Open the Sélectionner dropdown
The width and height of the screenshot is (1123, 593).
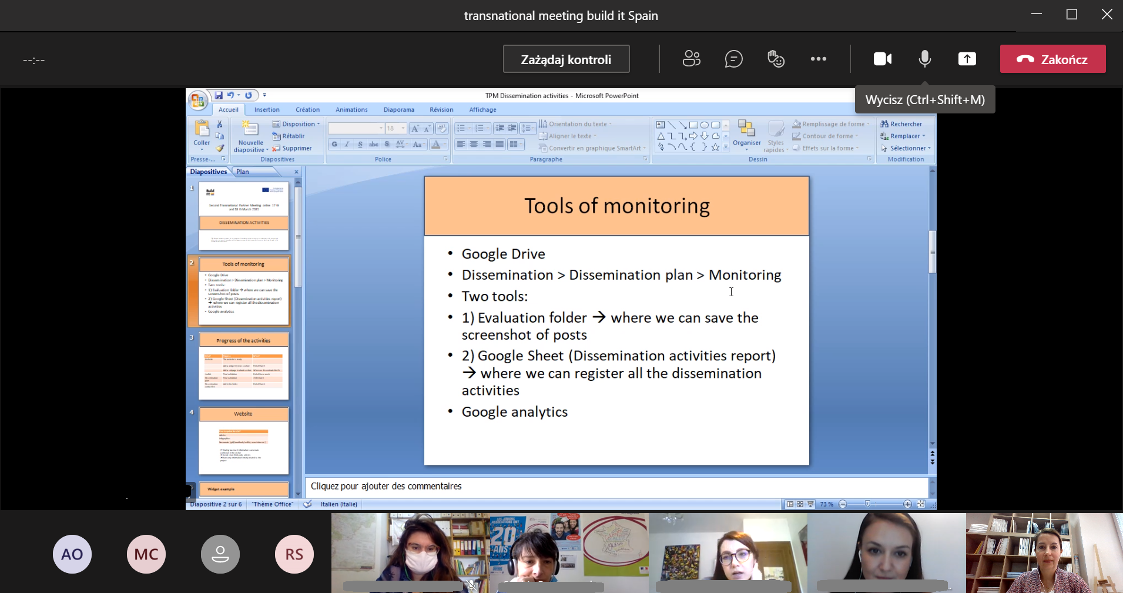click(x=906, y=148)
